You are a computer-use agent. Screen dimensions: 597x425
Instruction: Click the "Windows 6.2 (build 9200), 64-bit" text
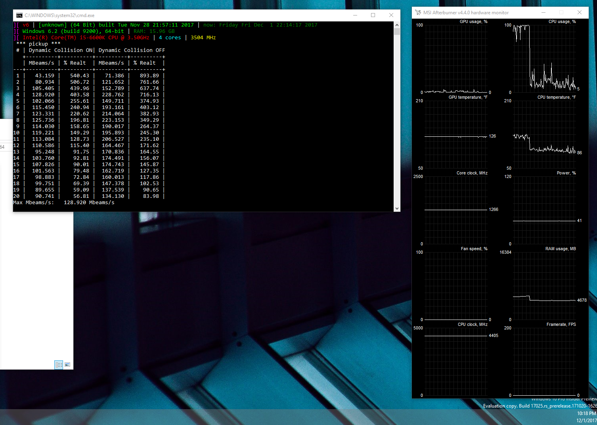(73, 31)
